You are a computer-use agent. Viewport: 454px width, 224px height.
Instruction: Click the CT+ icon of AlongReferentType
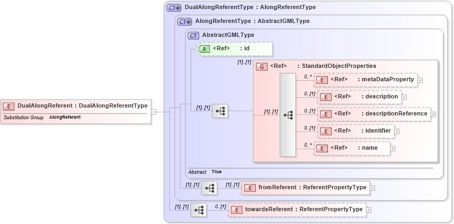click(x=185, y=22)
